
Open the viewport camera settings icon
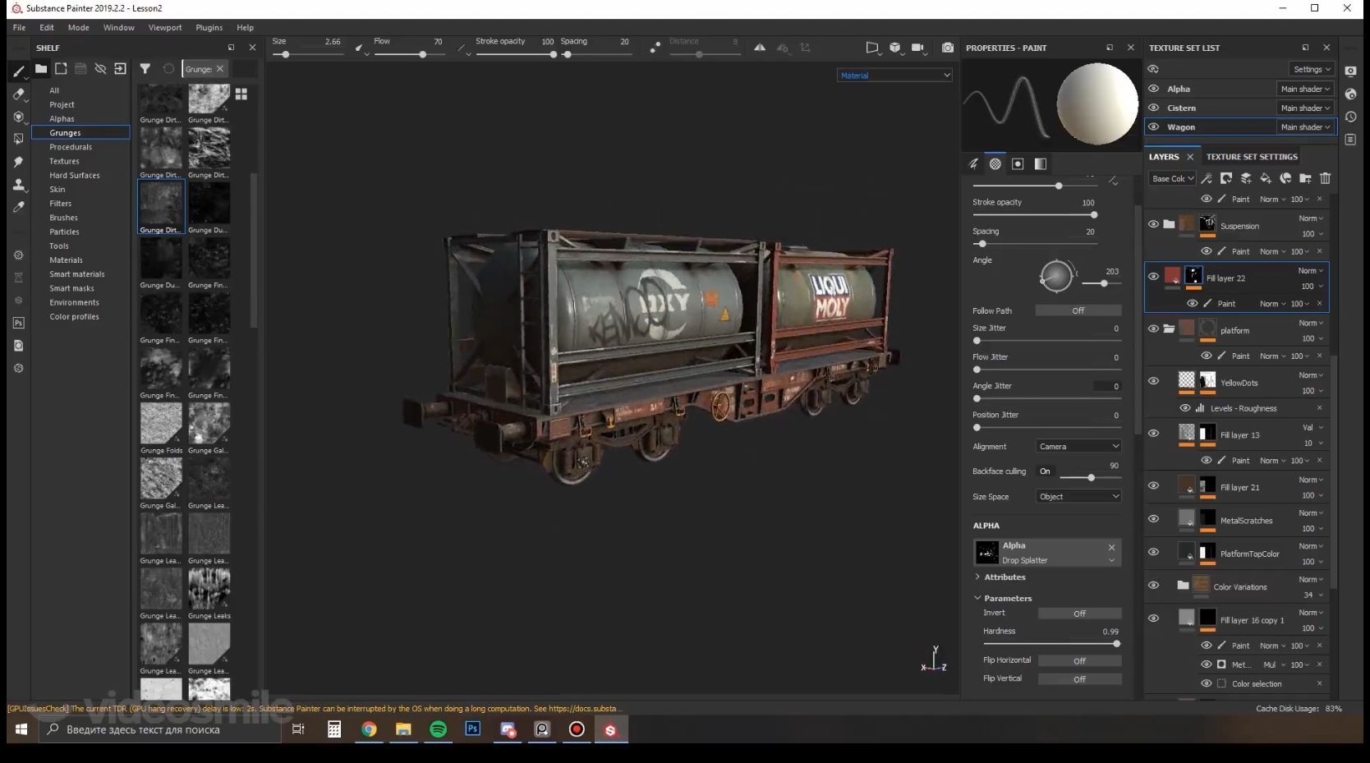click(918, 48)
